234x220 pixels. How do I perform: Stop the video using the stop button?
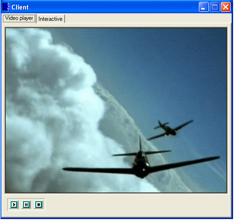38,205
